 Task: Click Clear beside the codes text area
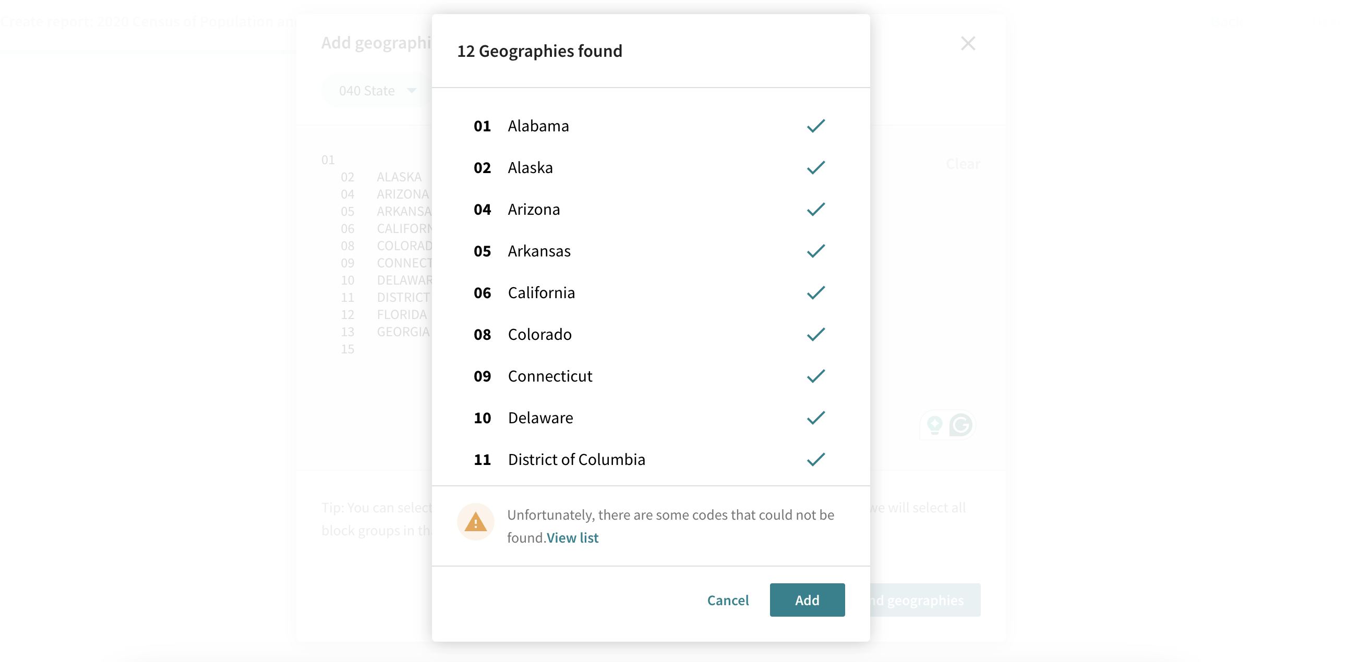click(963, 164)
